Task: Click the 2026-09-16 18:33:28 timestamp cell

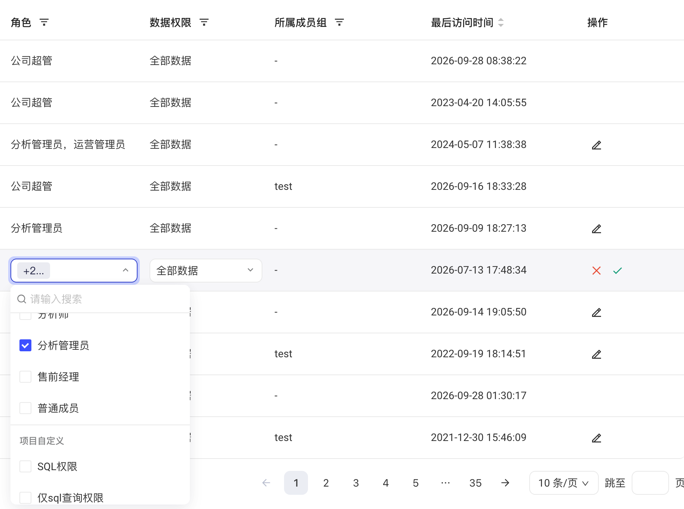Action: coord(478,186)
